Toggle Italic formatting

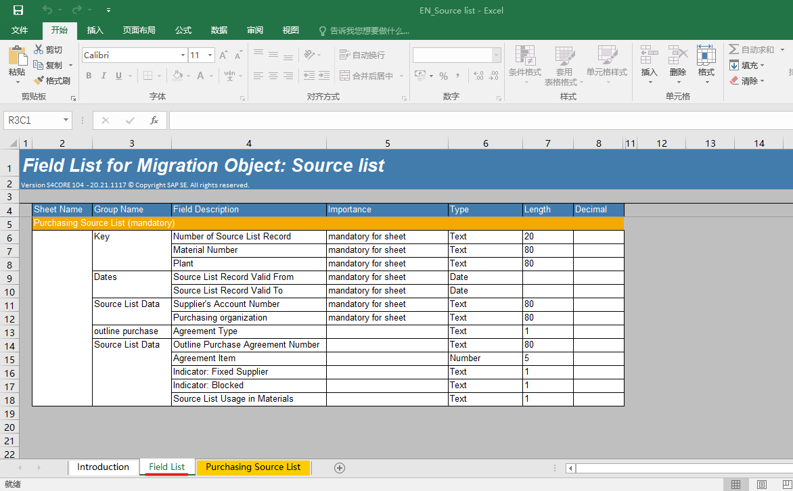[103, 76]
